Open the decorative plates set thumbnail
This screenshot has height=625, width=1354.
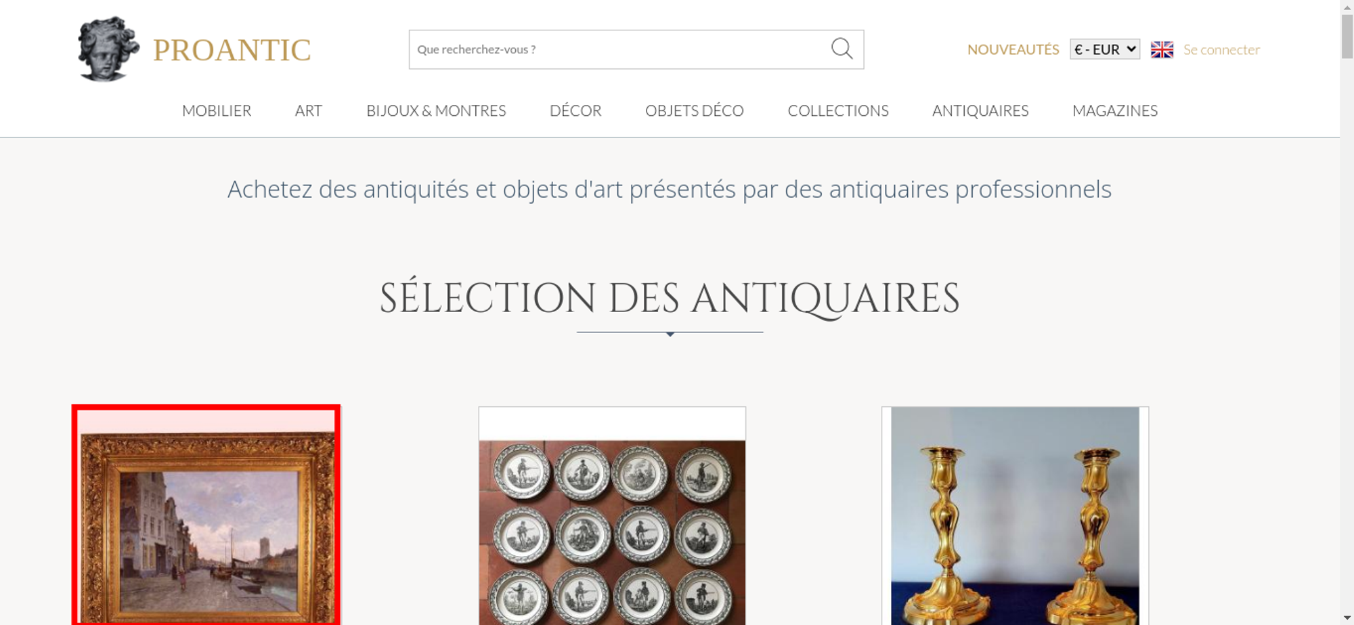[612, 516]
